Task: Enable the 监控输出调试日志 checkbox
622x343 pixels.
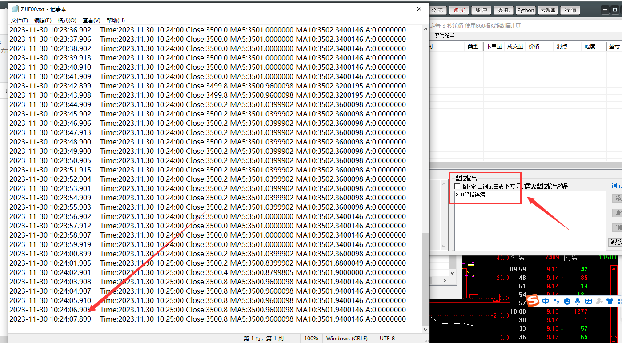Action: [457, 187]
